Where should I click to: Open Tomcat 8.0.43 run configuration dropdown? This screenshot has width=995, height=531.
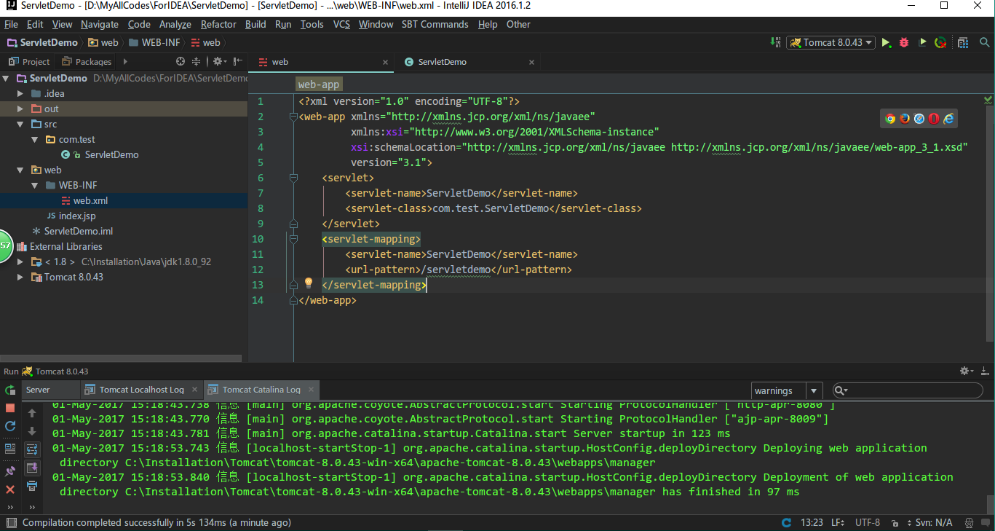[831, 42]
